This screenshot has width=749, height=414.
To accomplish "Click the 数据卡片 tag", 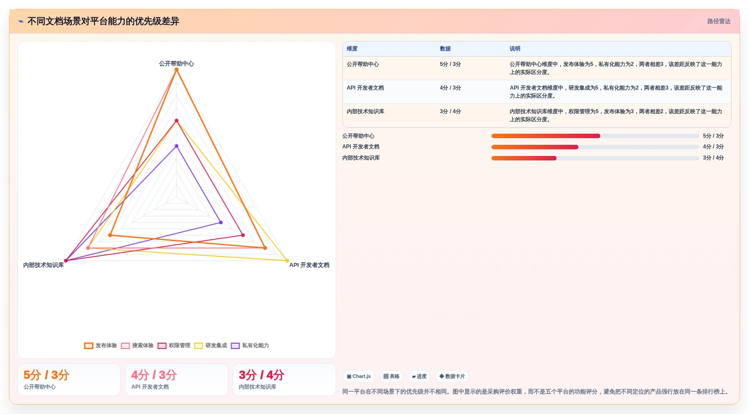I will pyautogui.click(x=452, y=377).
